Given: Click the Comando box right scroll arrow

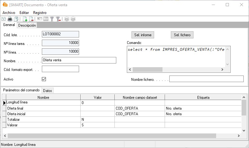Looking at the screenshot, I should coord(223,70).
